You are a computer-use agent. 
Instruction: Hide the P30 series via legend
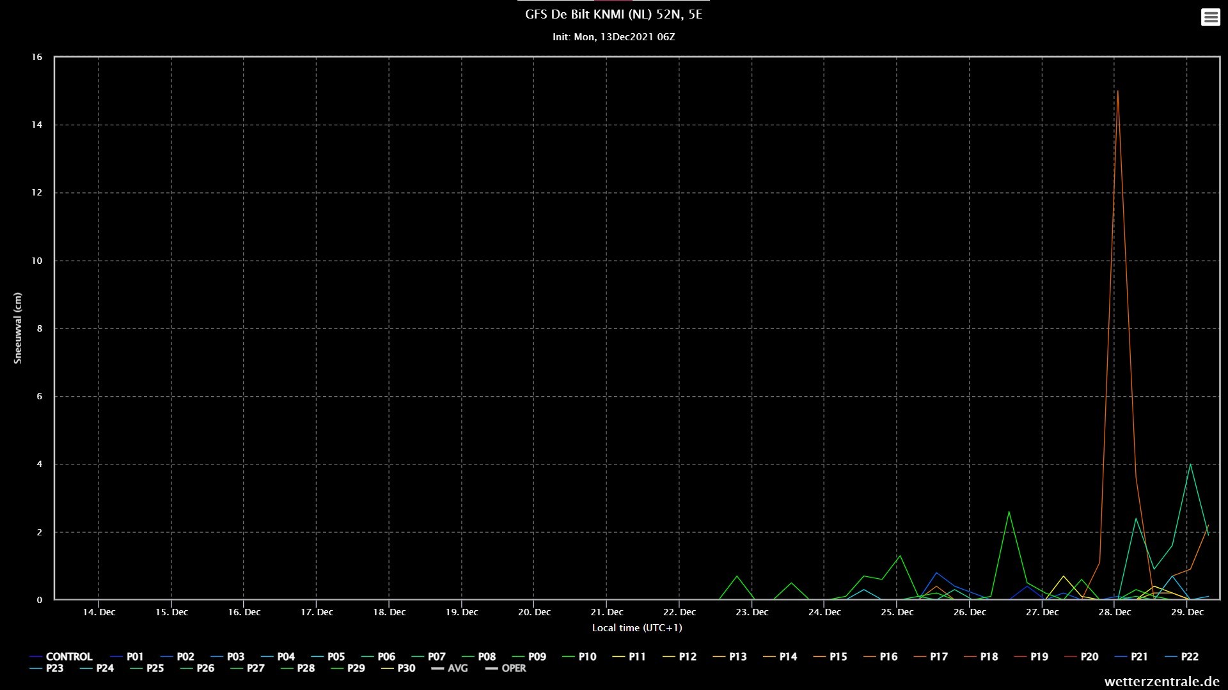[406, 668]
